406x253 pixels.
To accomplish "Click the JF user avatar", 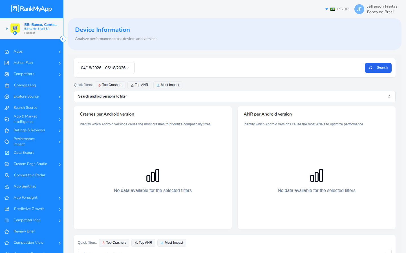I will click(359, 9).
